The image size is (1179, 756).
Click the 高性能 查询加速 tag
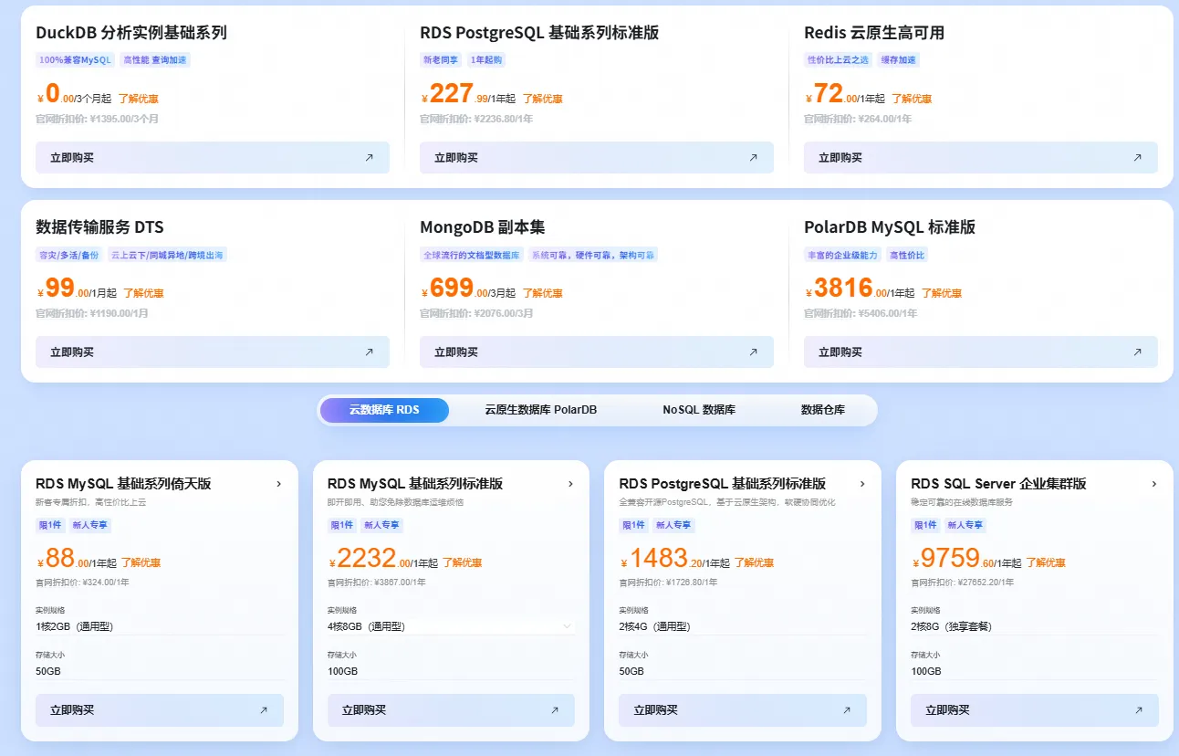click(x=155, y=60)
